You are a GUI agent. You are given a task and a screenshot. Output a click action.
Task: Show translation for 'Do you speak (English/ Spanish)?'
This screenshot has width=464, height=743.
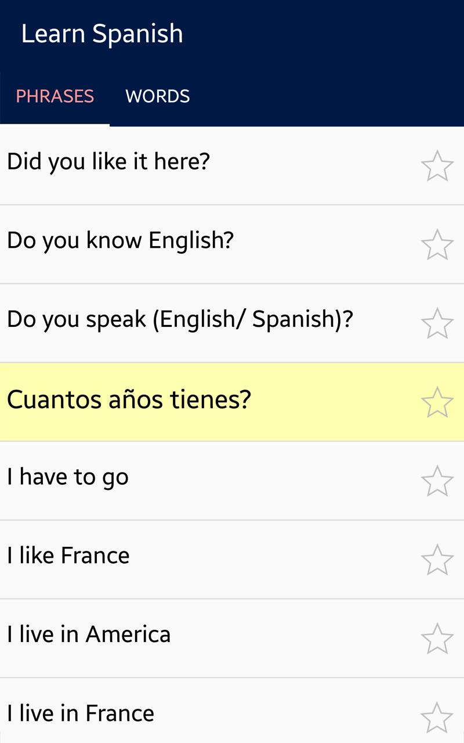[180, 319]
